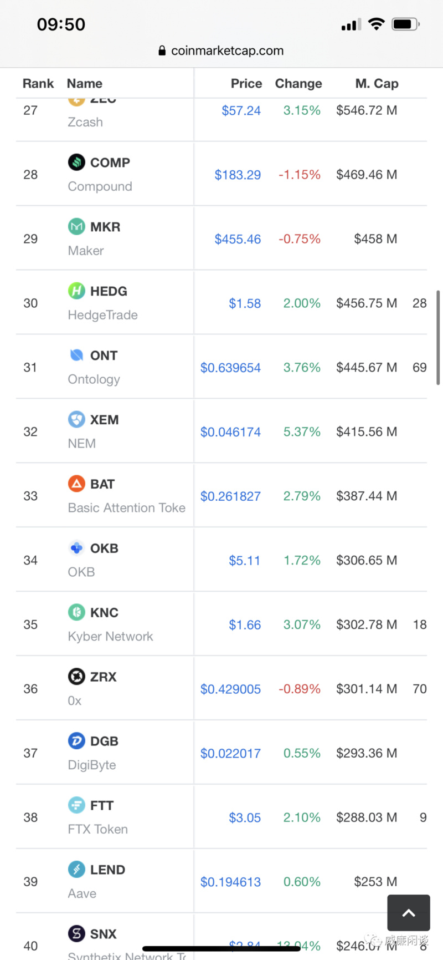
Task: Tap the Basic Attention Token BAT icon
Action: click(76, 484)
